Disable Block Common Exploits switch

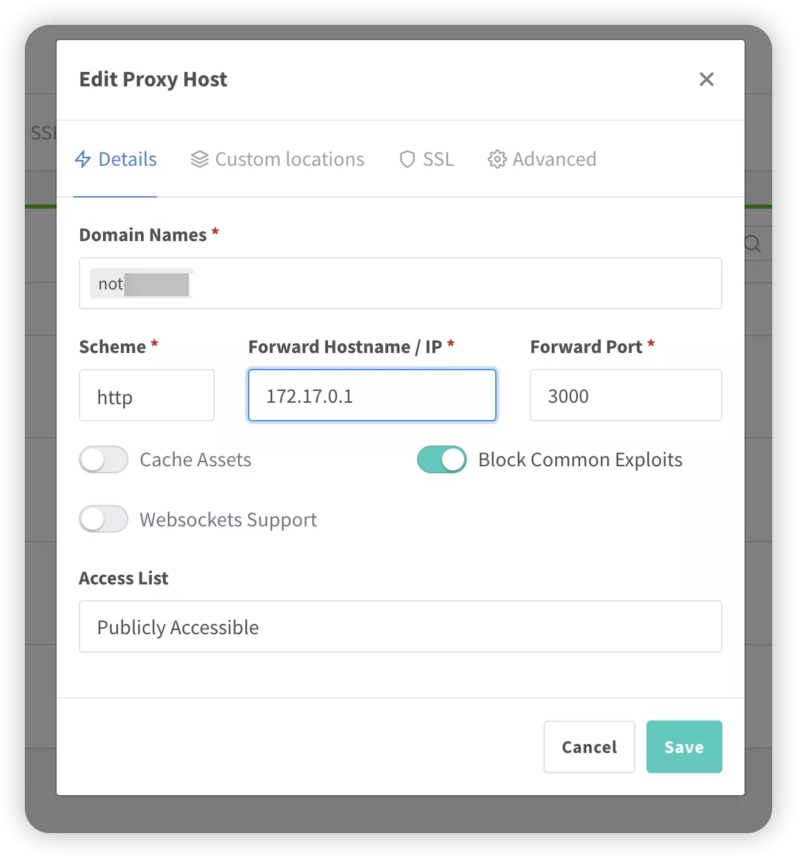coord(442,459)
